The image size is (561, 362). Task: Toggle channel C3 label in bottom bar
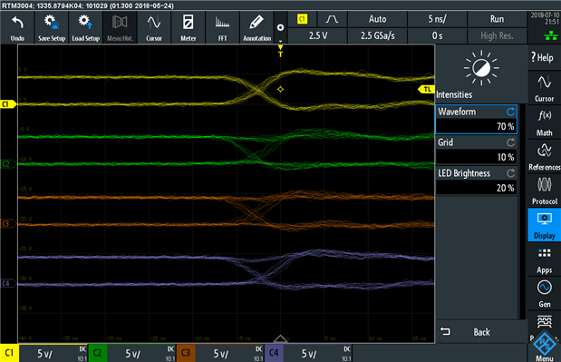[186, 353]
